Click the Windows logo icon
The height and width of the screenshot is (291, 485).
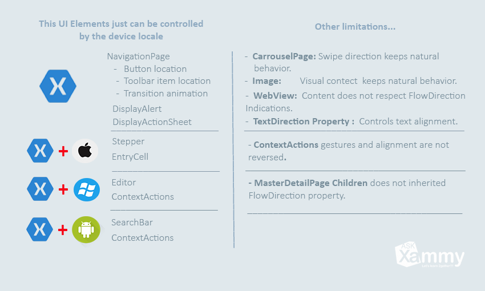tap(87, 189)
